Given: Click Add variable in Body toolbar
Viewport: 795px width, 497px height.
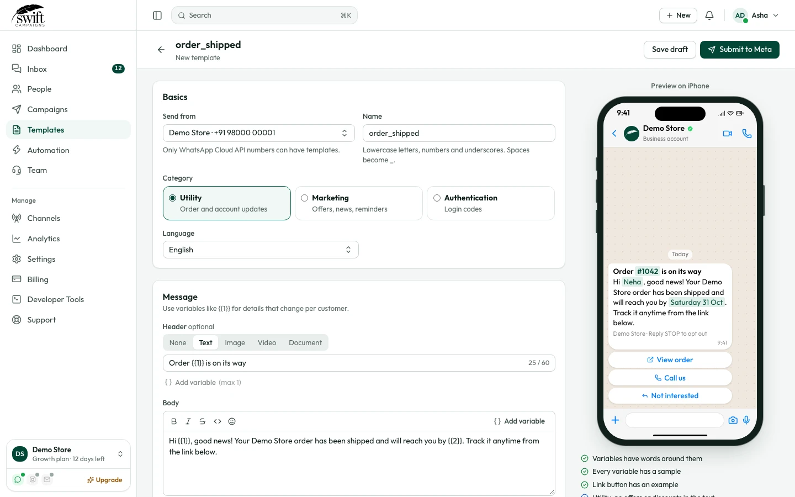Looking at the screenshot, I should (519, 421).
